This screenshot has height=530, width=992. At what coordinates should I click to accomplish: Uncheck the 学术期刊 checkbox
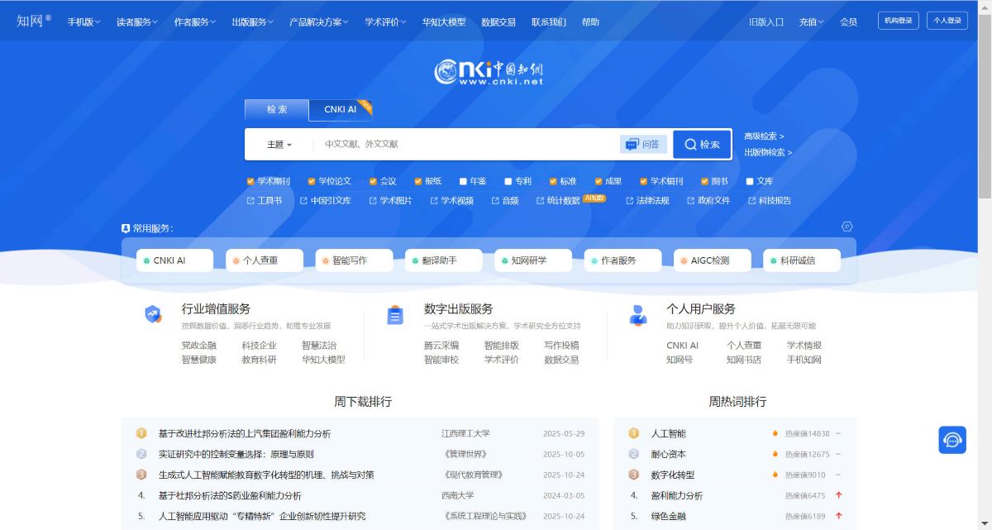(250, 181)
